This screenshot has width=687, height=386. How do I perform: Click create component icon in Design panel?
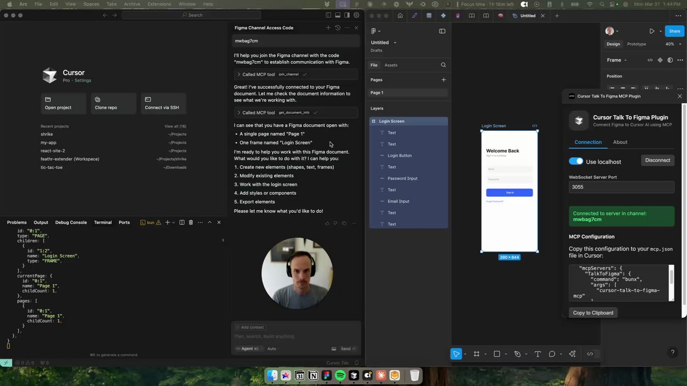(x=660, y=60)
